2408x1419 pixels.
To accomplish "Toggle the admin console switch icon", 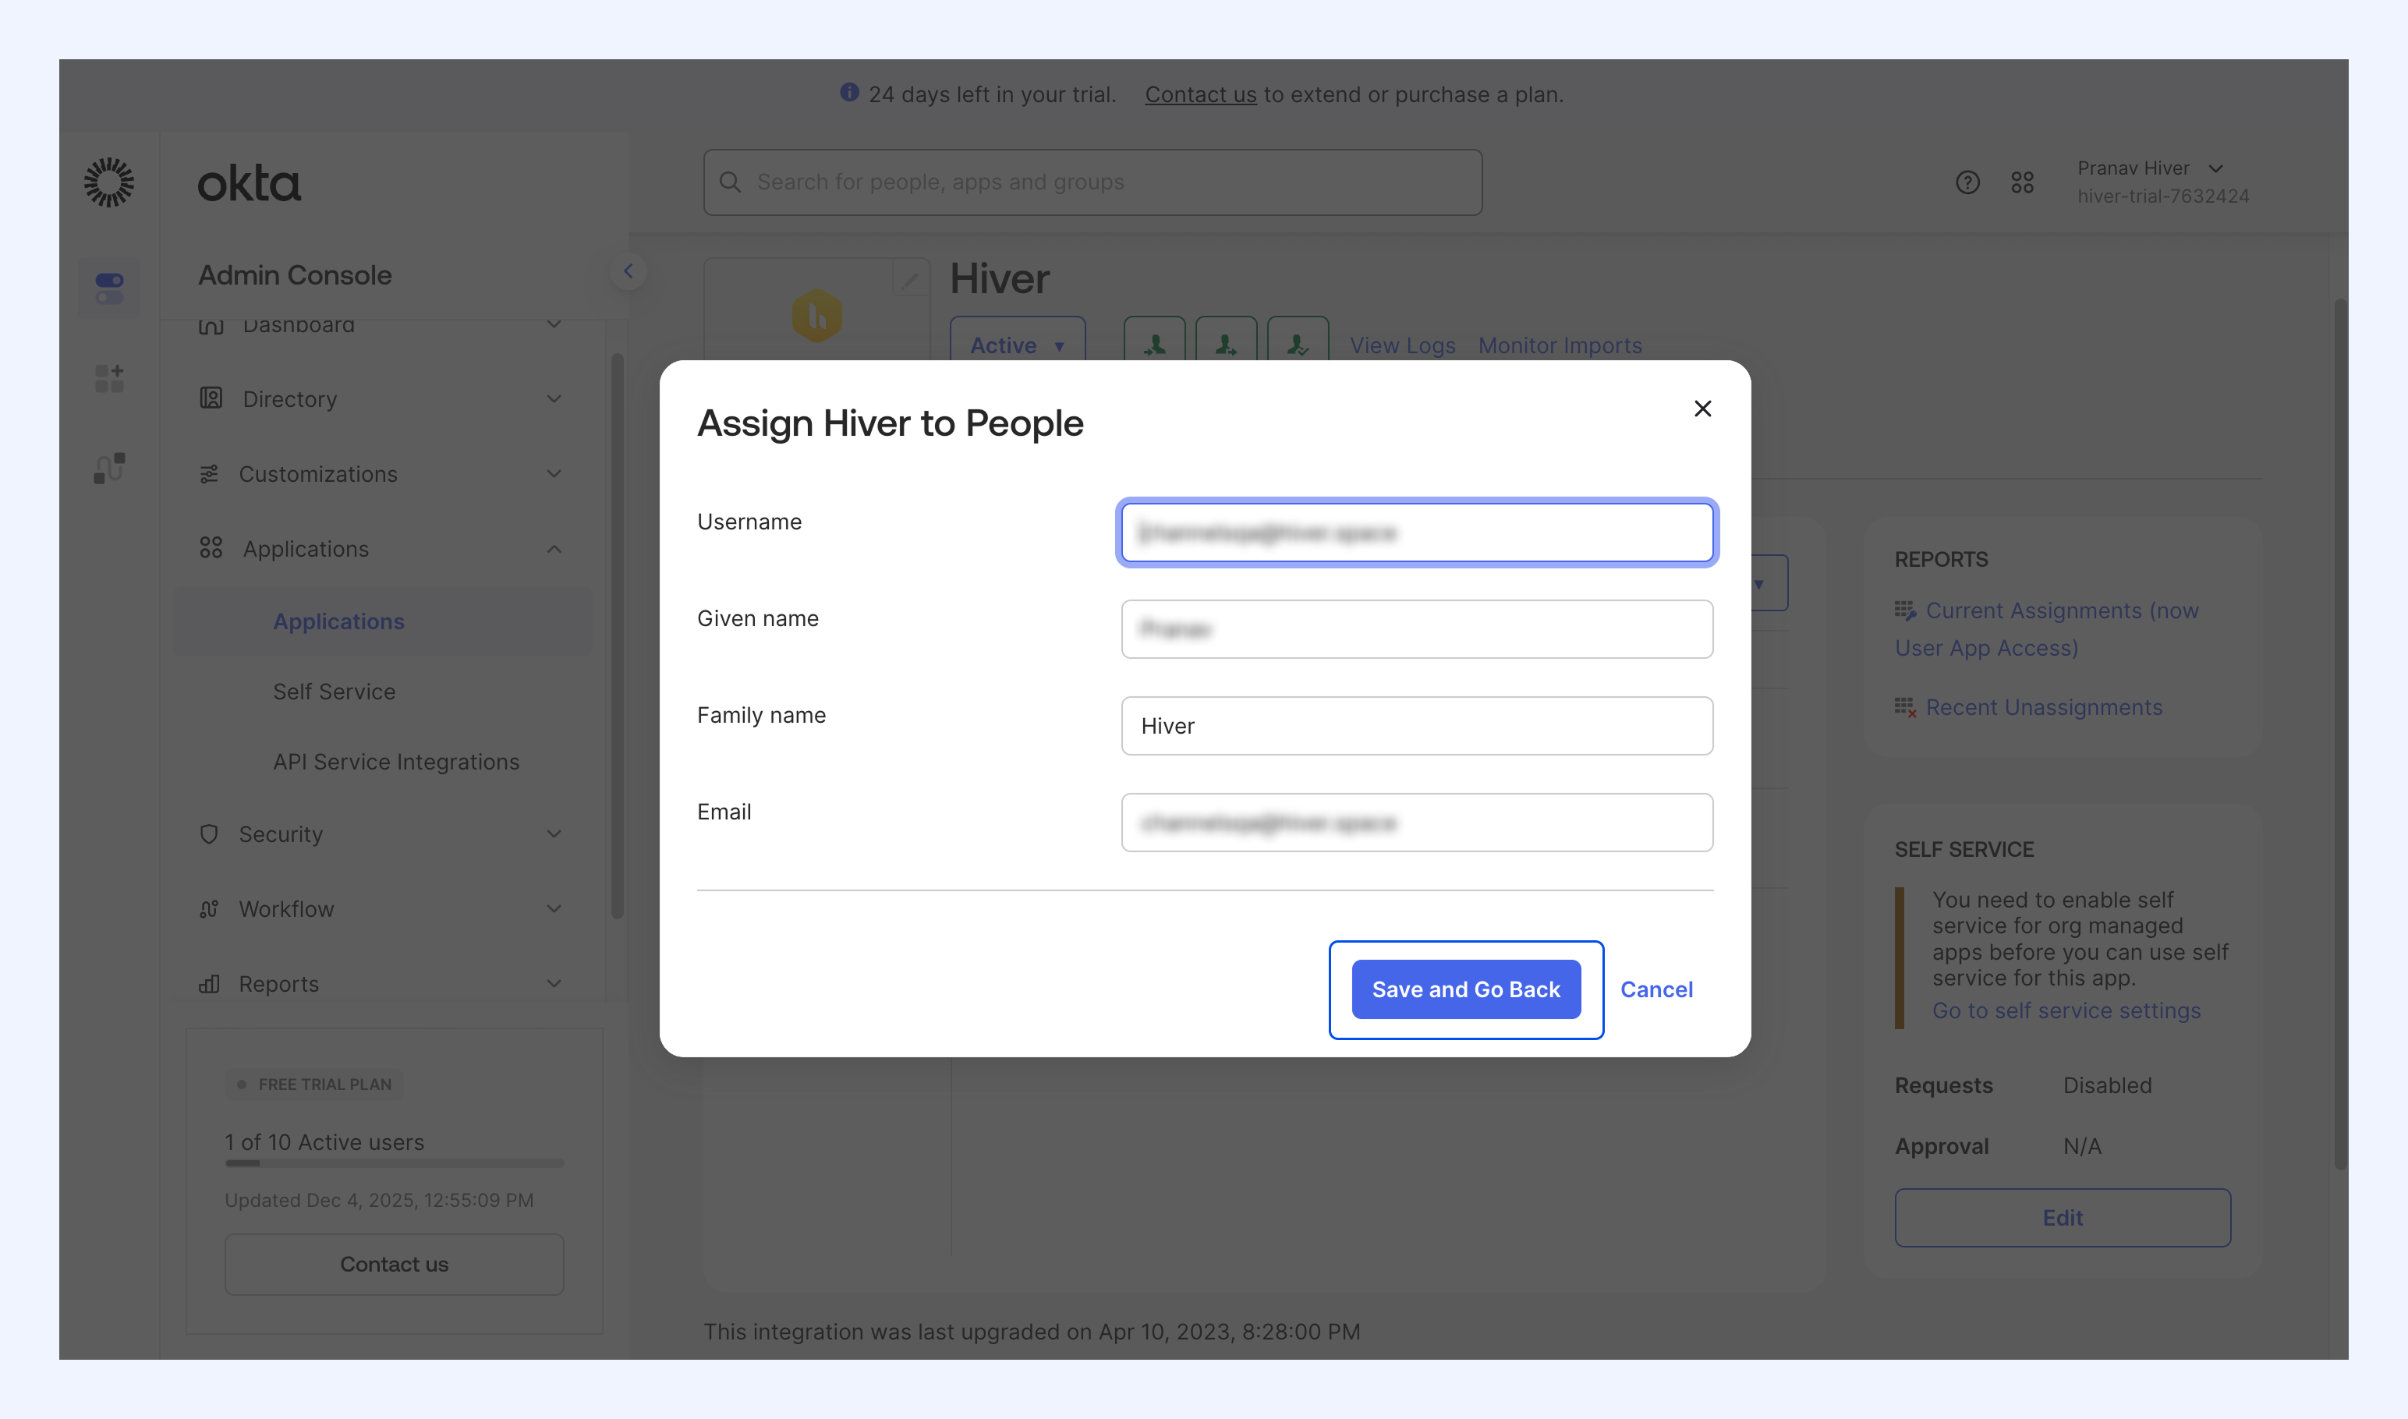I will click(x=109, y=288).
